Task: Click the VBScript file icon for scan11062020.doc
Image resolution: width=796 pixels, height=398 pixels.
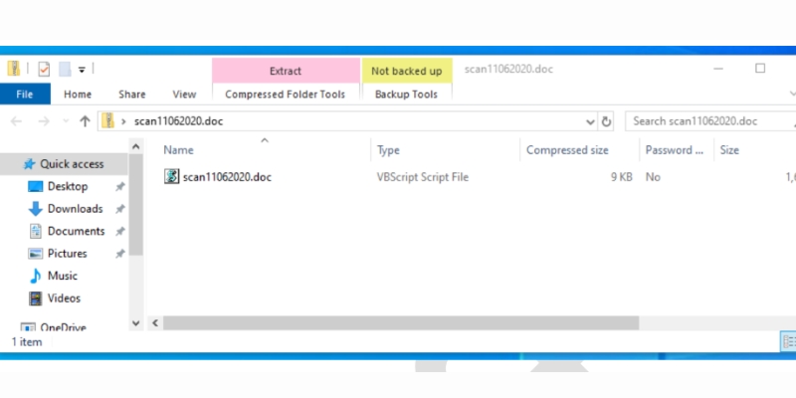Action: click(x=172, y=177)
